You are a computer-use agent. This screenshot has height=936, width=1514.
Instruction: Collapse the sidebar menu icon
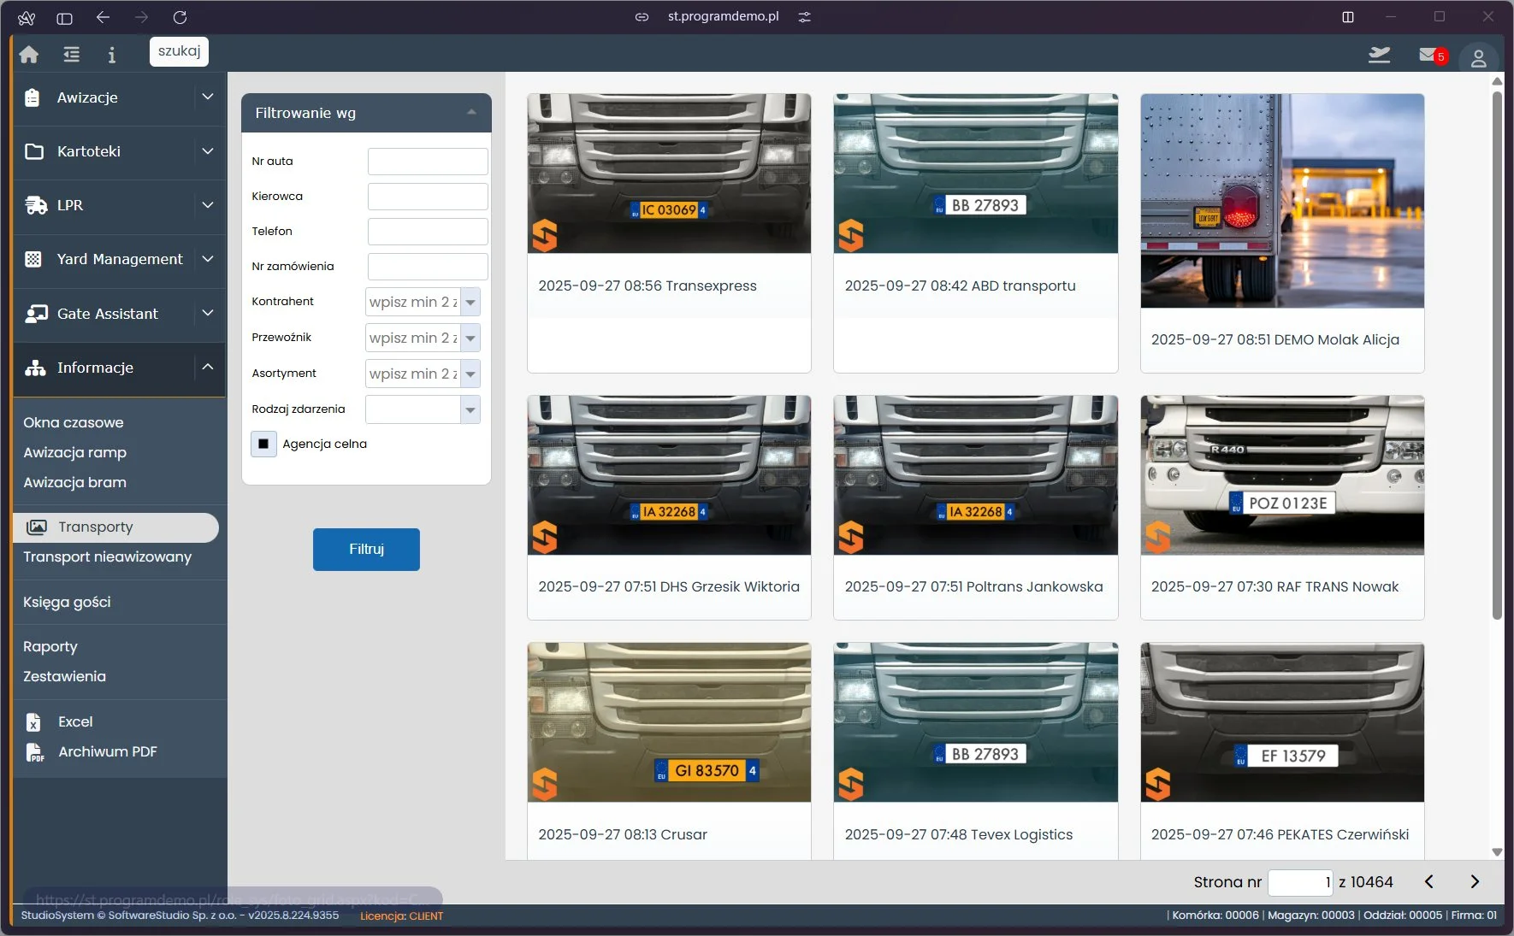pos(72,55)
